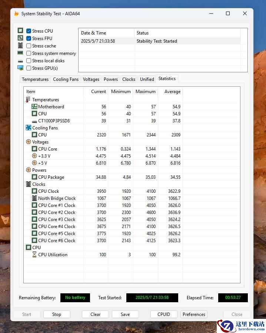The image size is (266, 333).
Task: Click the Stress FPU percent icon
Action: pos(20,38)
